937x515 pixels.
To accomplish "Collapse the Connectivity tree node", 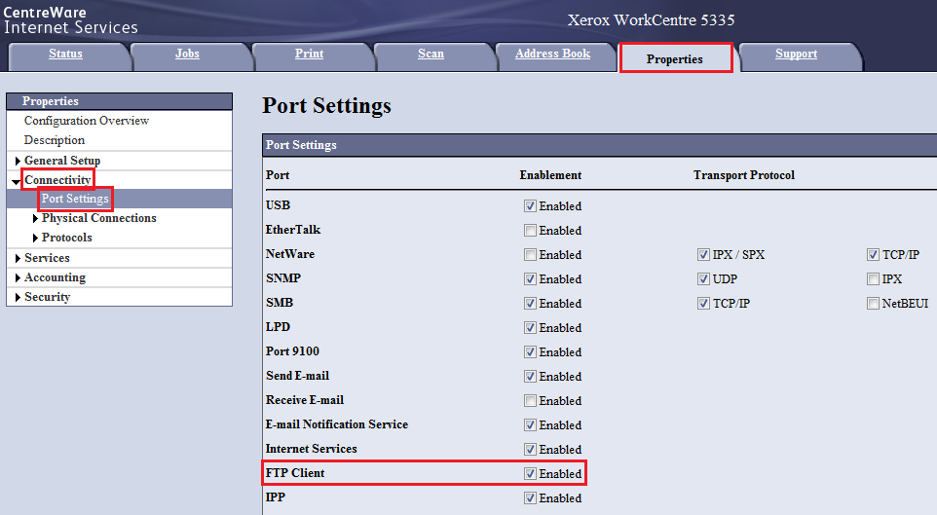I will 17,181.
